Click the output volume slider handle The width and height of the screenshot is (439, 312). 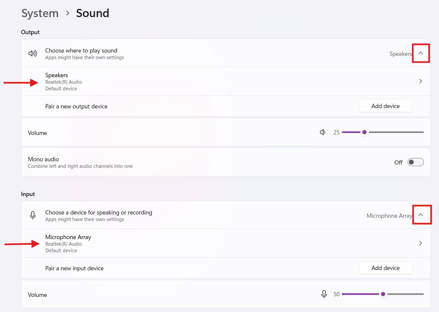click(364, 132)
